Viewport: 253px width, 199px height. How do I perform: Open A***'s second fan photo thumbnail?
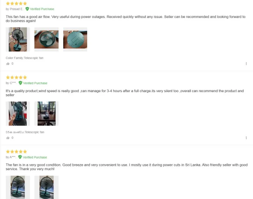tap(46, 187)
